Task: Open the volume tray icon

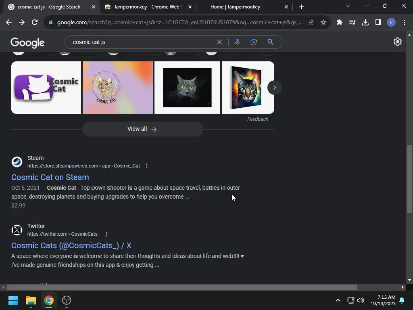Action: [x=361, y=300]
